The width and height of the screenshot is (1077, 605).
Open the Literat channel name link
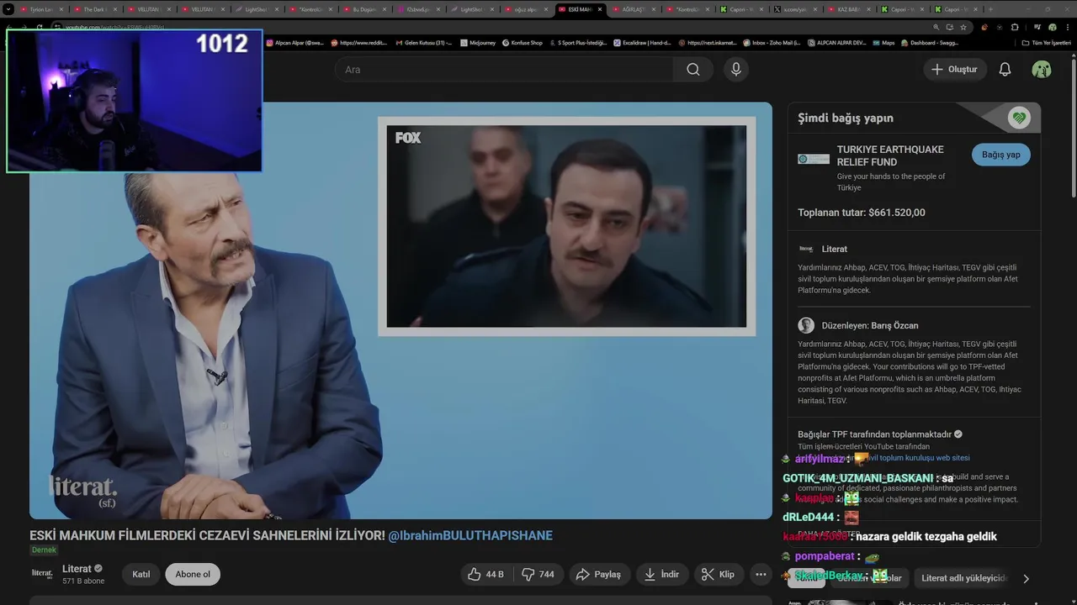coord(77,569)
